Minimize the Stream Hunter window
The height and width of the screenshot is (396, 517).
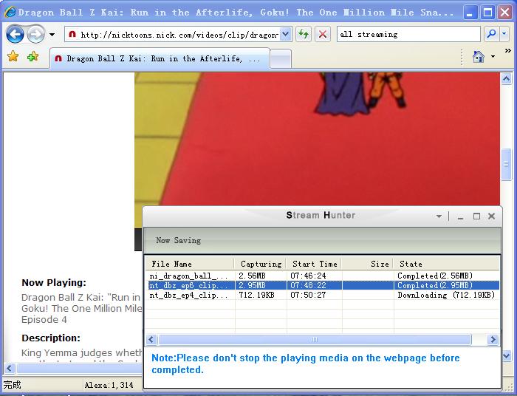(460, 216)
